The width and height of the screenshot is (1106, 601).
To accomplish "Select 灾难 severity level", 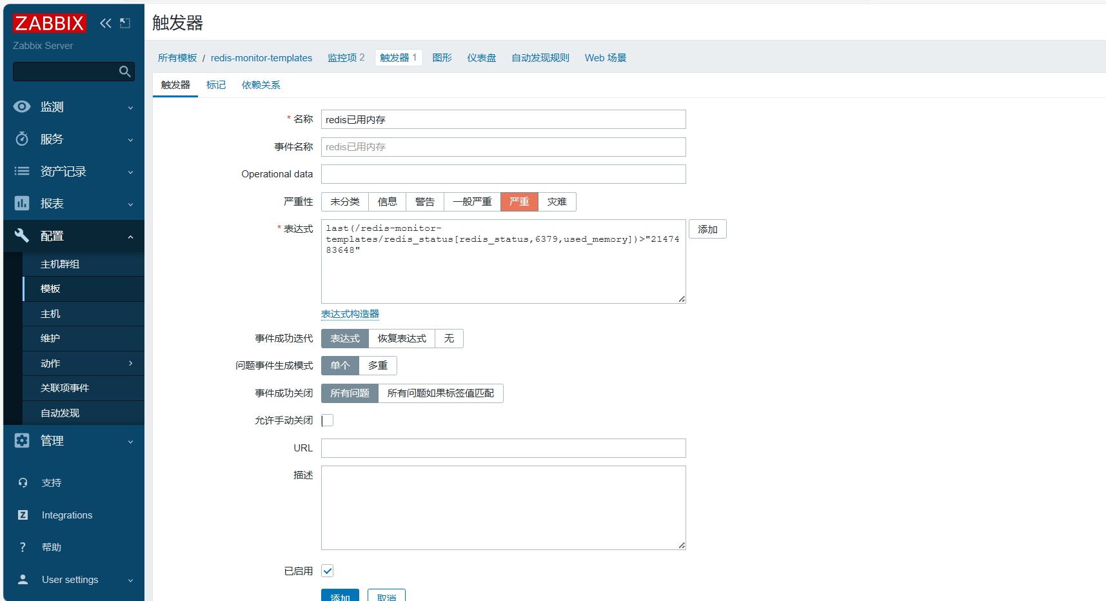I will pyautogui.click(x=557, y=202).
